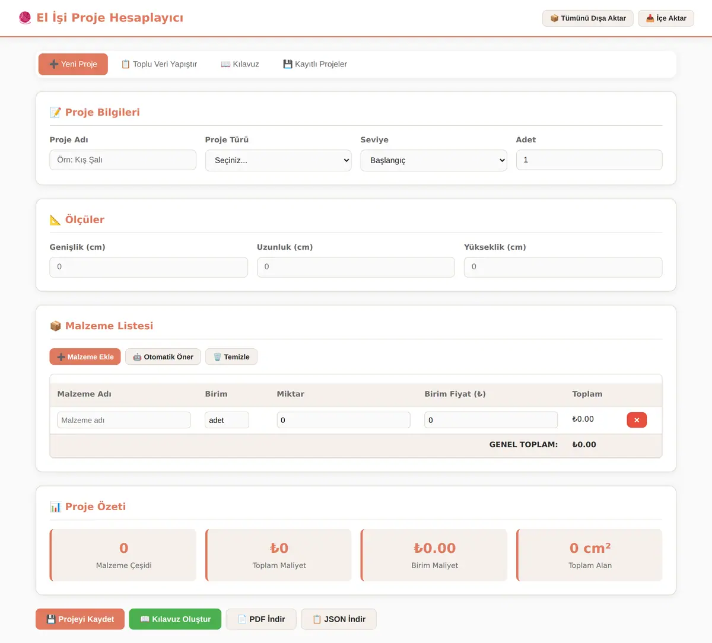The height and width of the screenshot is (643, 712).
Task: Click the yarn ball logo icon
Action: point(25,18)
